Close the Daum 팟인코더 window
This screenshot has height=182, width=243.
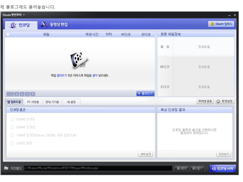click(235, 15)
